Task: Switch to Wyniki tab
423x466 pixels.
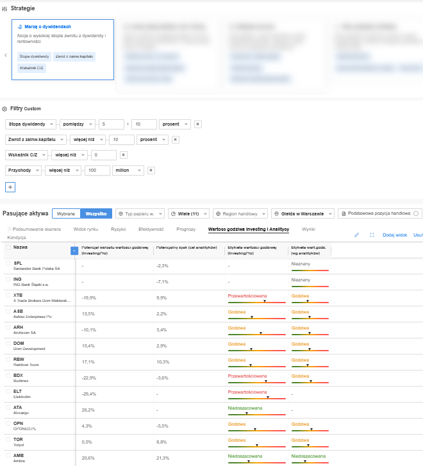Action: click(308, 229)
